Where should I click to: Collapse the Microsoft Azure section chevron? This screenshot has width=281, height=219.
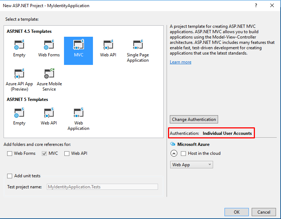point(174,153)
